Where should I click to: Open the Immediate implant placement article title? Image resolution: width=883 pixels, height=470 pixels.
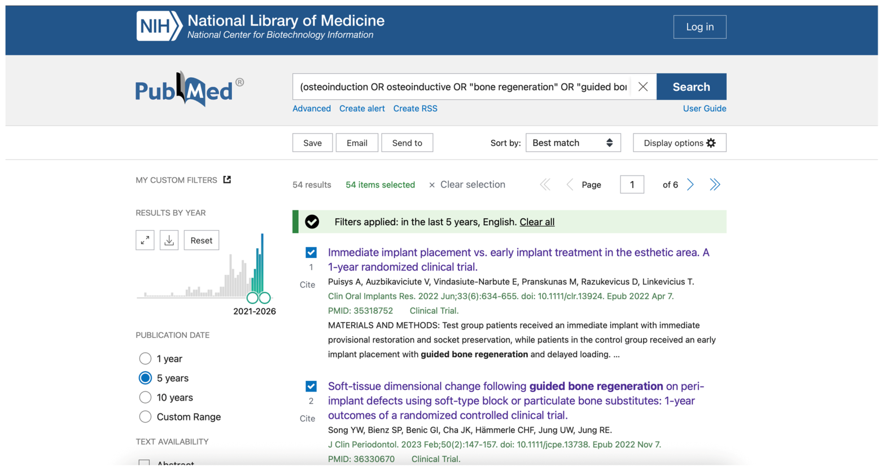coord(518,260)
